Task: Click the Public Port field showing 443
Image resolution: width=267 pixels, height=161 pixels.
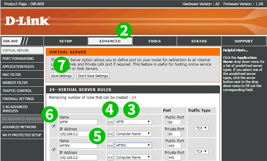Action: pos(174,146)
